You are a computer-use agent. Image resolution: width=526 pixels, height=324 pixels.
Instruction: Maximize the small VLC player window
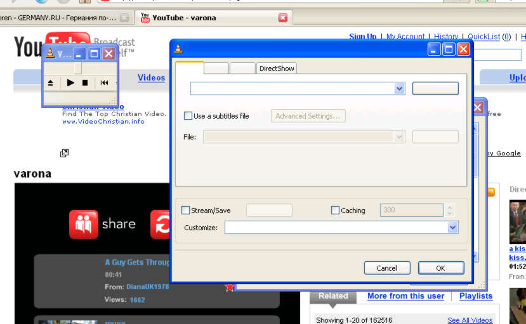94,54
